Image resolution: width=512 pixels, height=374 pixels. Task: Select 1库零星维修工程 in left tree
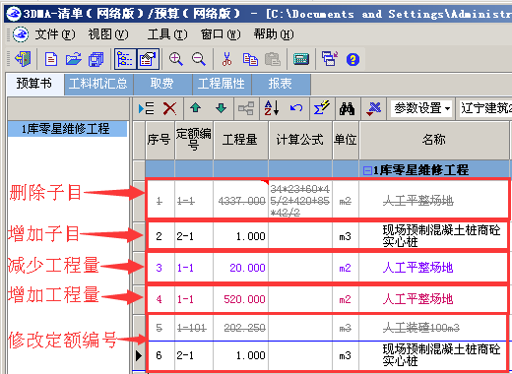pos(67,129)
